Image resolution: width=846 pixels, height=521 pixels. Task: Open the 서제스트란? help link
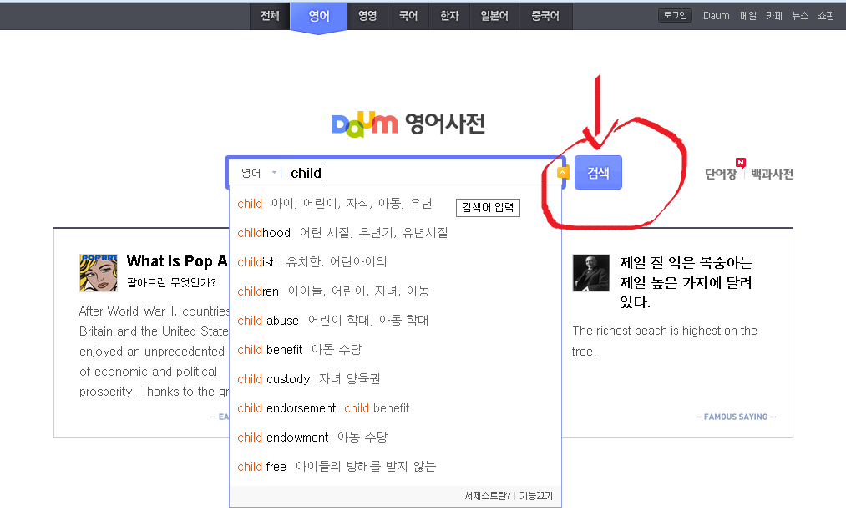coord(487,496)
